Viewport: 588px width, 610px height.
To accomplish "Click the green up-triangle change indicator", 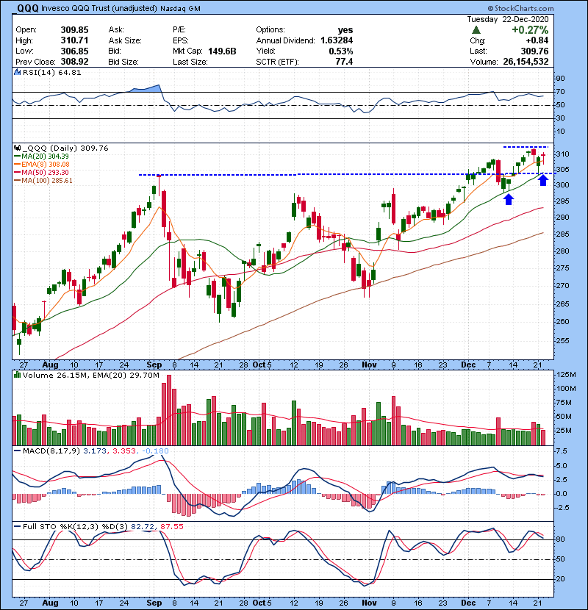I will pos(476,30).
